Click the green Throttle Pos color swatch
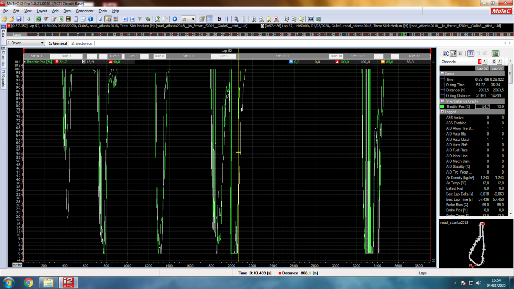This screenshot has width=514, height=289. click(442, 107)
